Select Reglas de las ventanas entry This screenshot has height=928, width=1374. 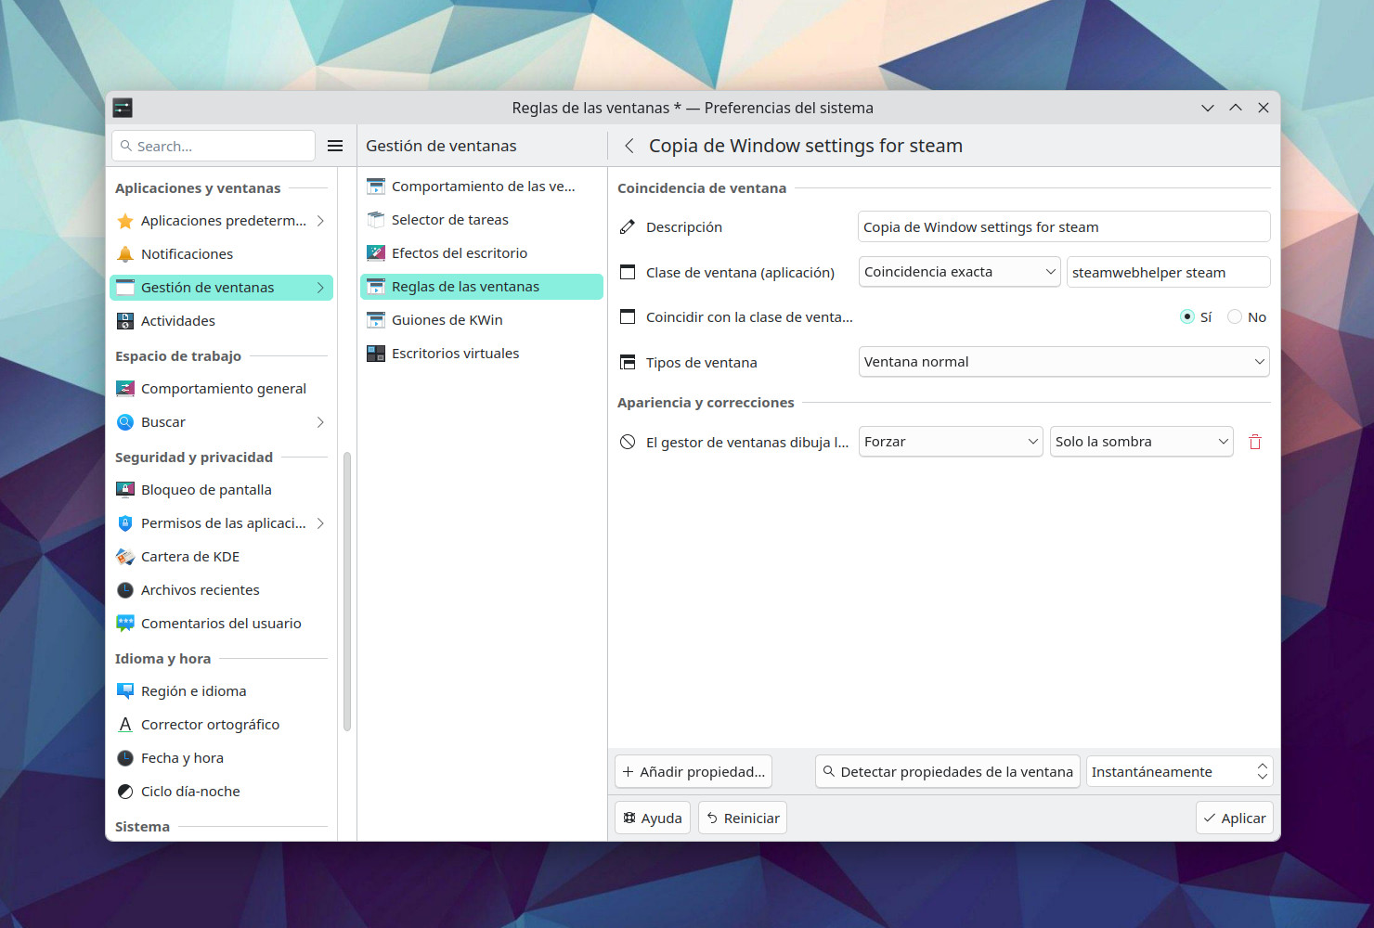(x=482, y=287)
